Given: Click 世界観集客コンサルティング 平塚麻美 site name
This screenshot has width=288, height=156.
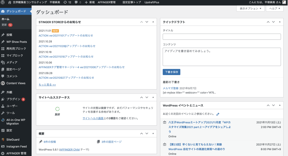Looking at the screenshot, I should [x=36, y=2].
